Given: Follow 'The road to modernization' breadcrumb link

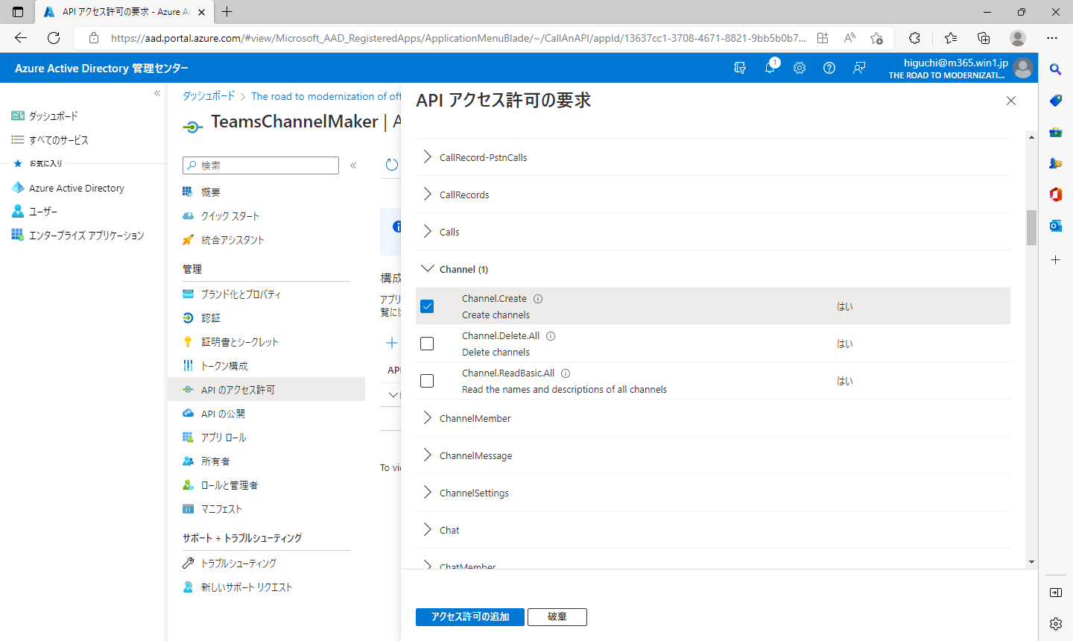Looking at the screenshot, I should (x=326, y=96).
